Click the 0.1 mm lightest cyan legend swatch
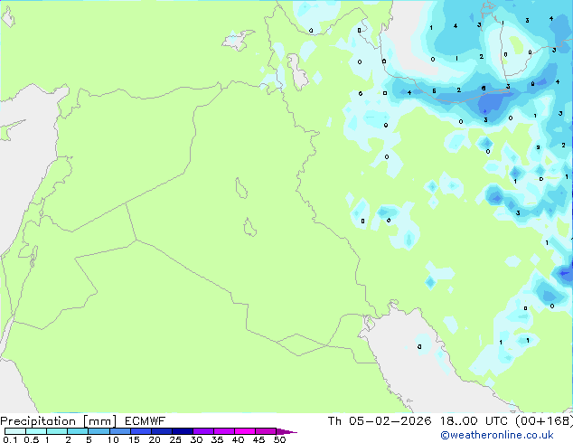Screen dimensions: 573x443 coord(15,431)
